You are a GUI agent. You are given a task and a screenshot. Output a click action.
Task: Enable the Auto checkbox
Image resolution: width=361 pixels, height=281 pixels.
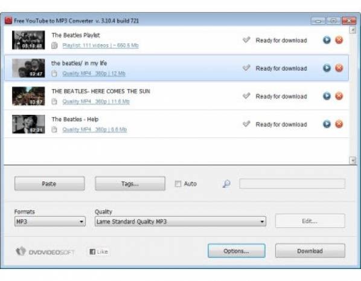[x=178, y=184]
